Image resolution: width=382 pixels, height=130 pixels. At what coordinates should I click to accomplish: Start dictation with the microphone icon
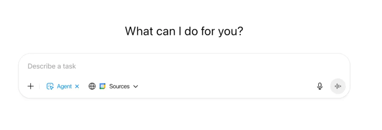[320, 86]
